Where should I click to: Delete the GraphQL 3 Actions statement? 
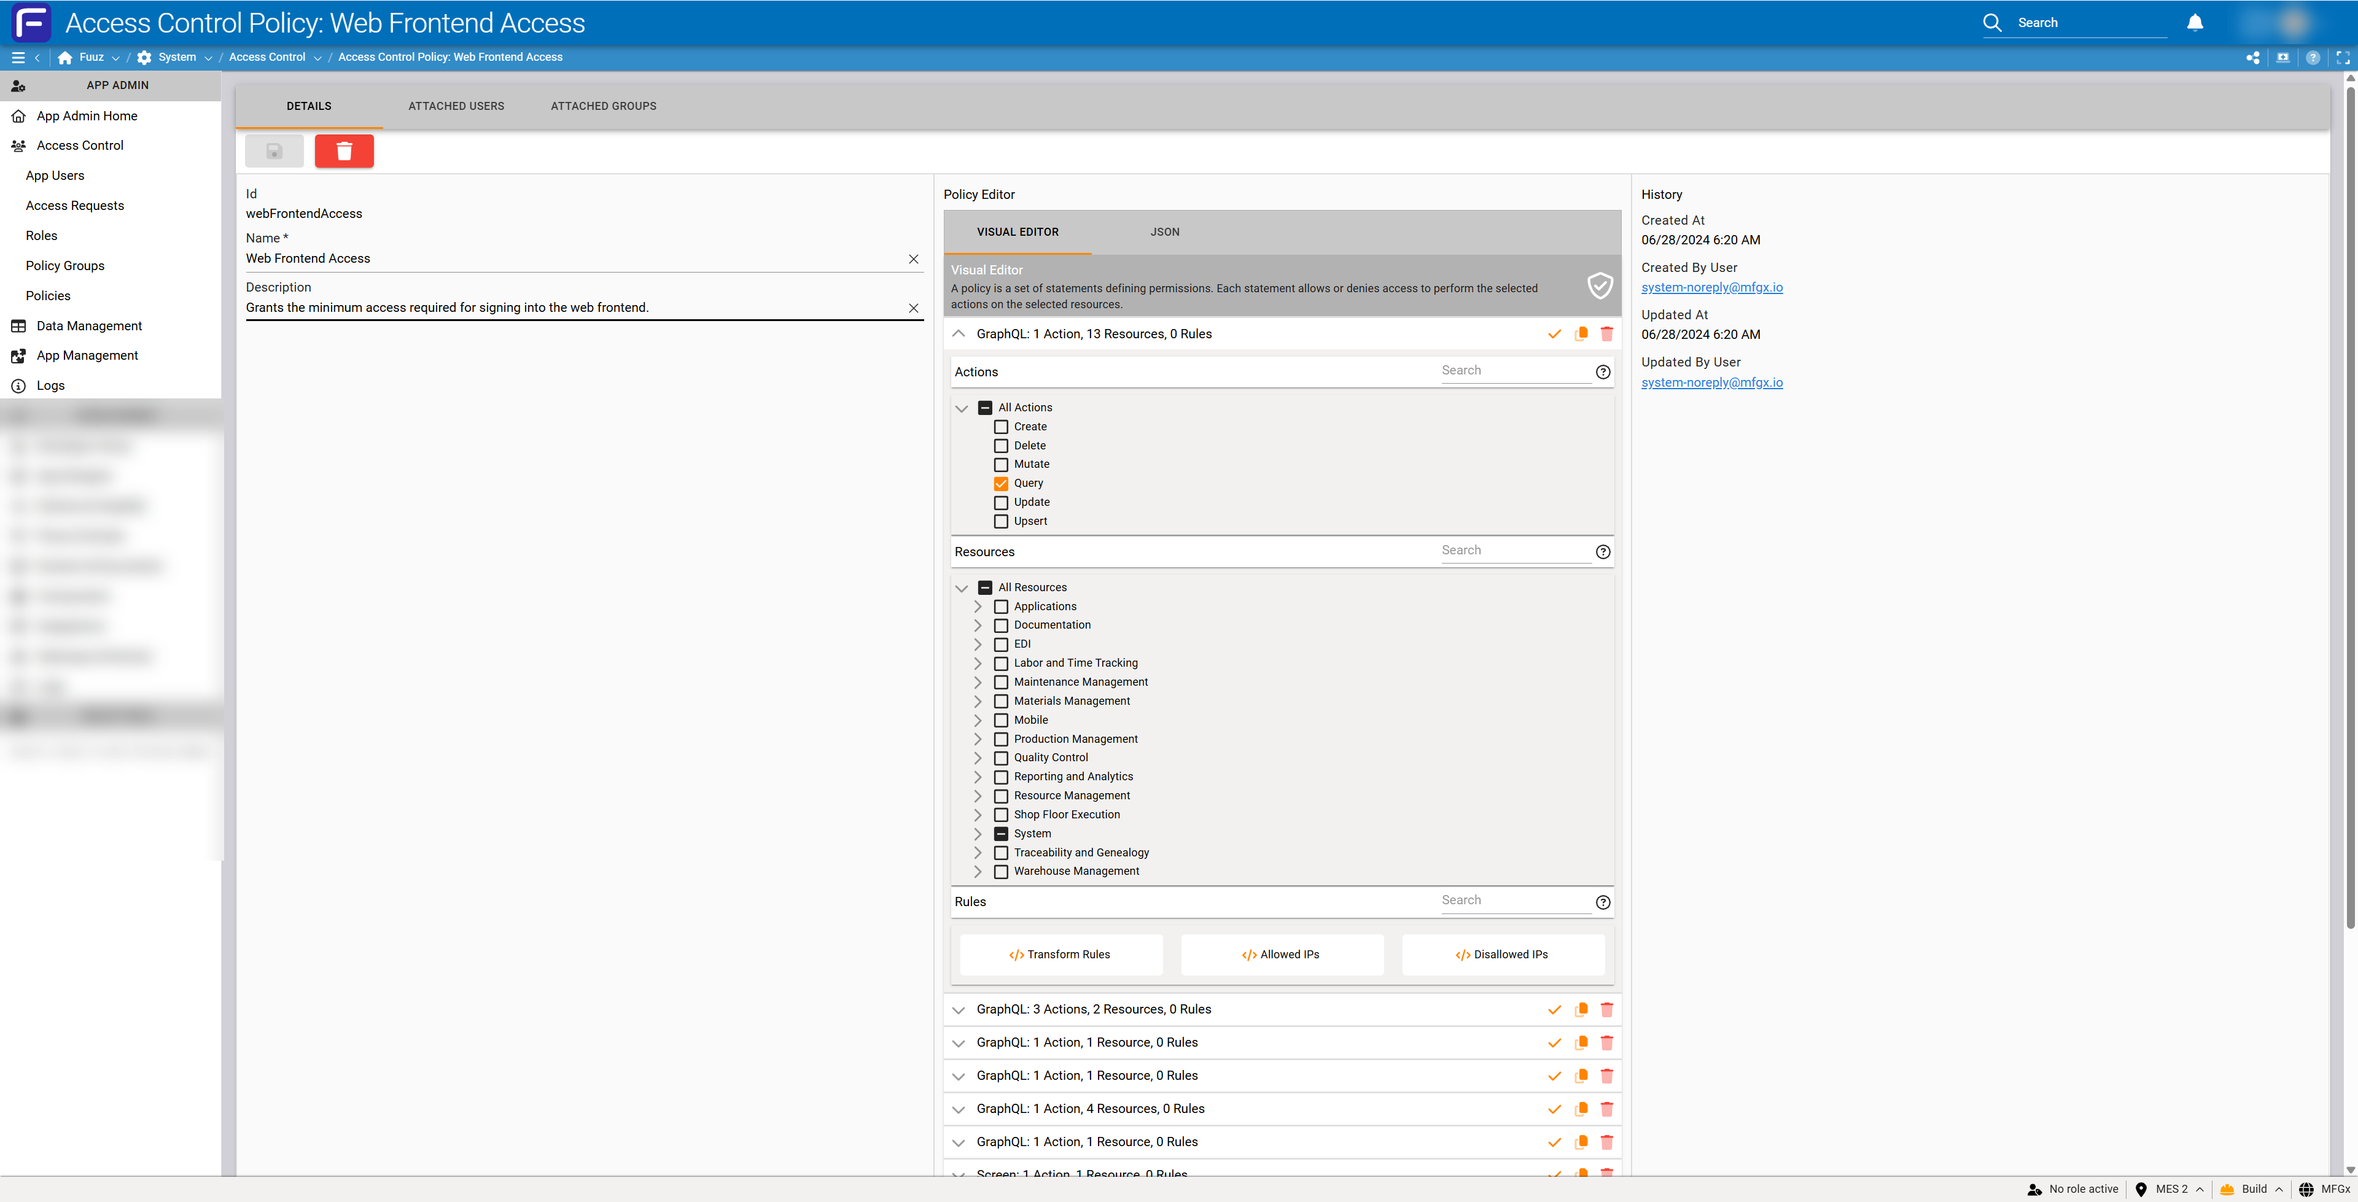click(1606, 1010)
